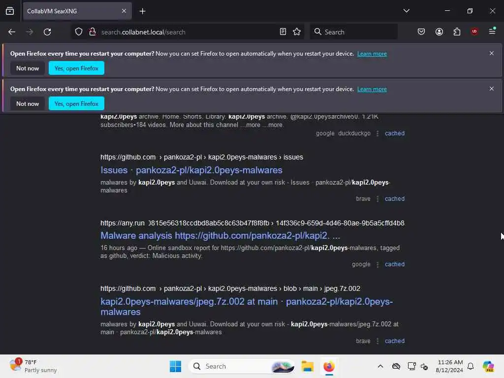Click Not now in the second notification
504x378 pixels.
pos(28,103)
